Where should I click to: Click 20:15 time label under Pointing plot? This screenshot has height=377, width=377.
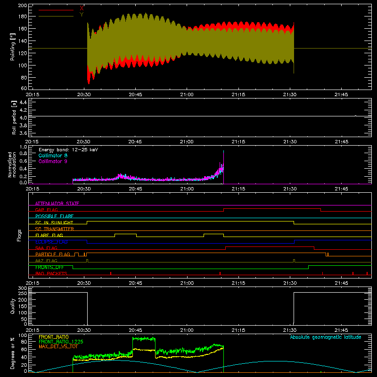33,95
